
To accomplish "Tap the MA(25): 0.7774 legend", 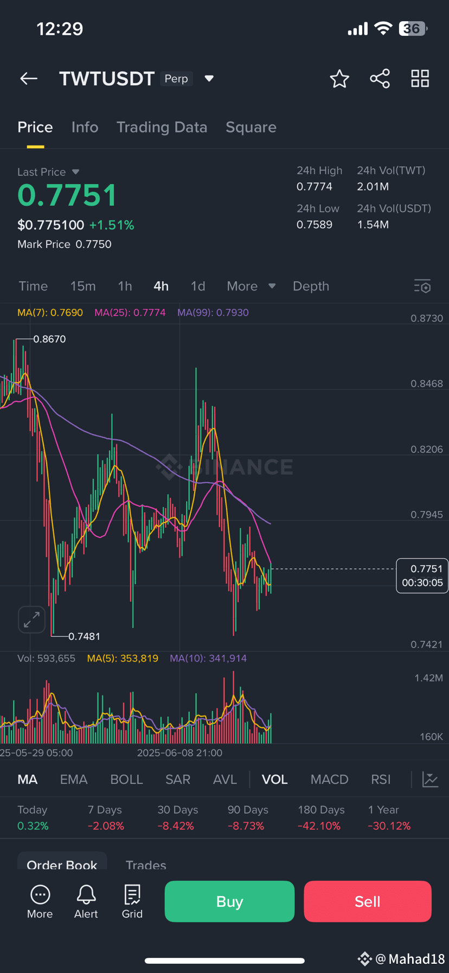I will pyautogui.click(x=130, y=313).
